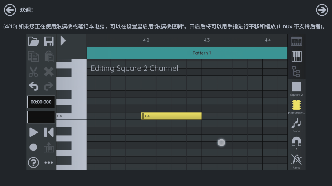
Task: Select the yellow C4 note
Action: coord(171,116)
